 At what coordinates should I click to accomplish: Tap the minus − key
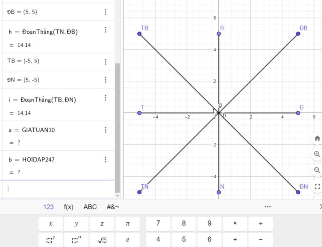(x=261, y=239)
